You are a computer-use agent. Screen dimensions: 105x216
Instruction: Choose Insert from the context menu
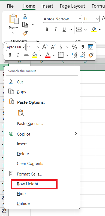42,144
